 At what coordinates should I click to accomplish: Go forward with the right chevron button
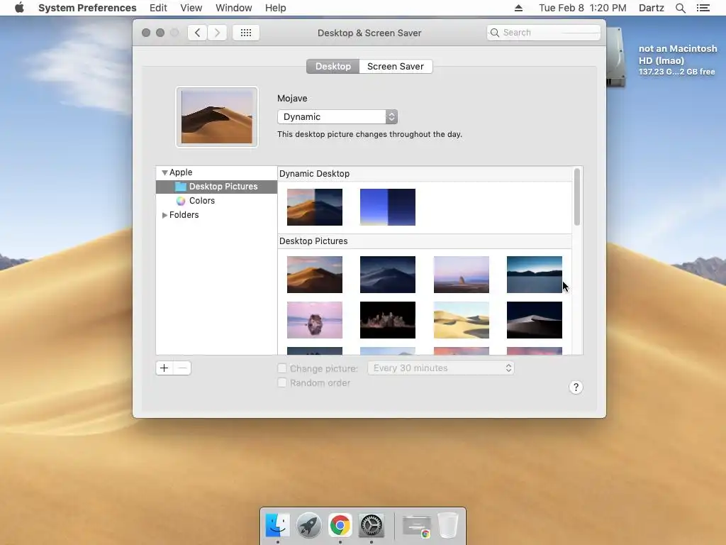tap(217, 33)
